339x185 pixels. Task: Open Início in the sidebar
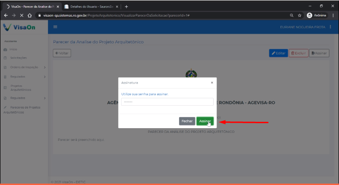[13, 49]
